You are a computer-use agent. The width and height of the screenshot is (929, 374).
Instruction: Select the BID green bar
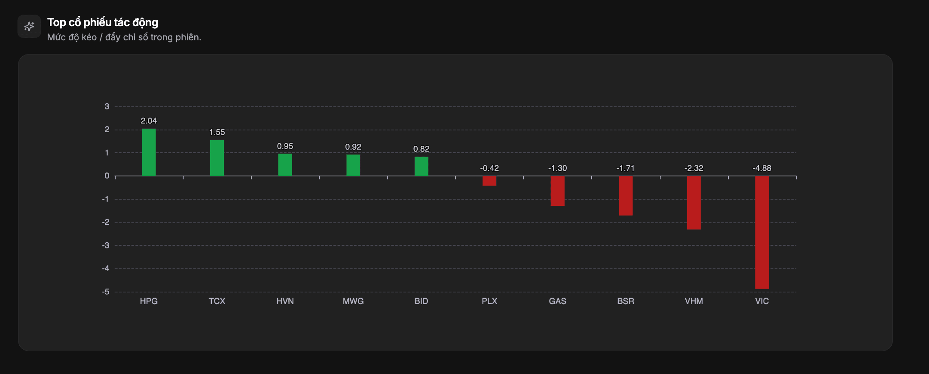click(422, 166)
